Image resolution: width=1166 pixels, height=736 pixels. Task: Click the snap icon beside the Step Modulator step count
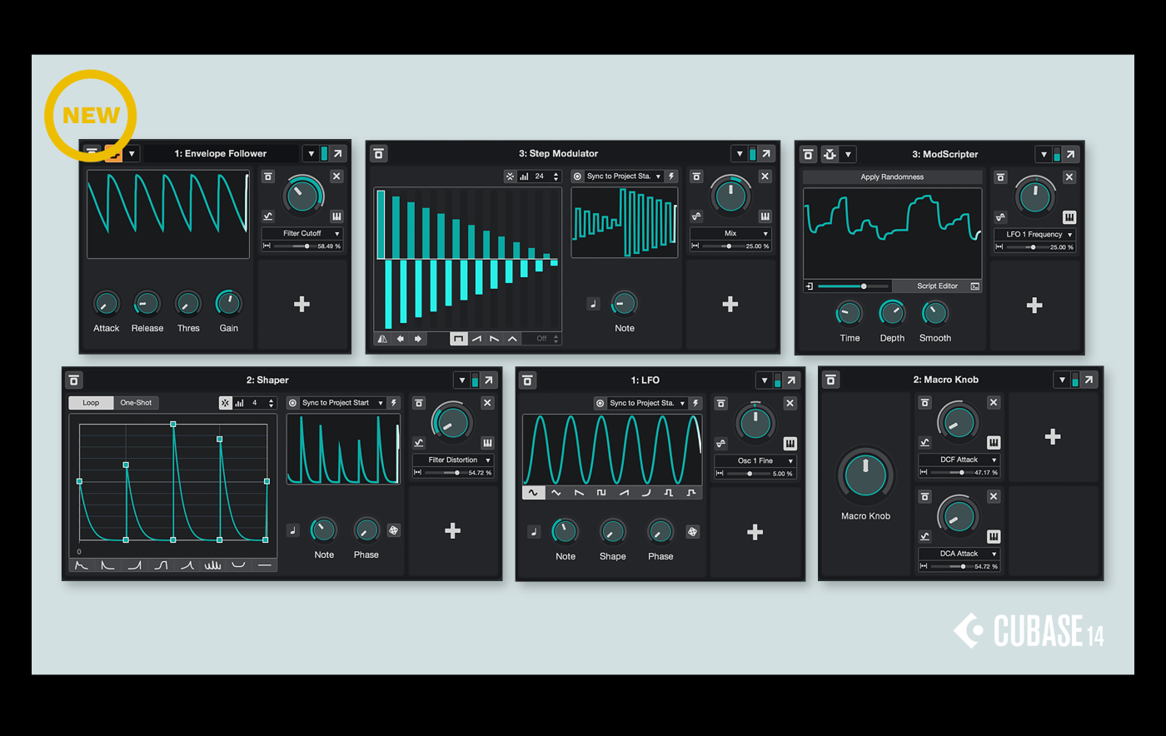(510, 177)
